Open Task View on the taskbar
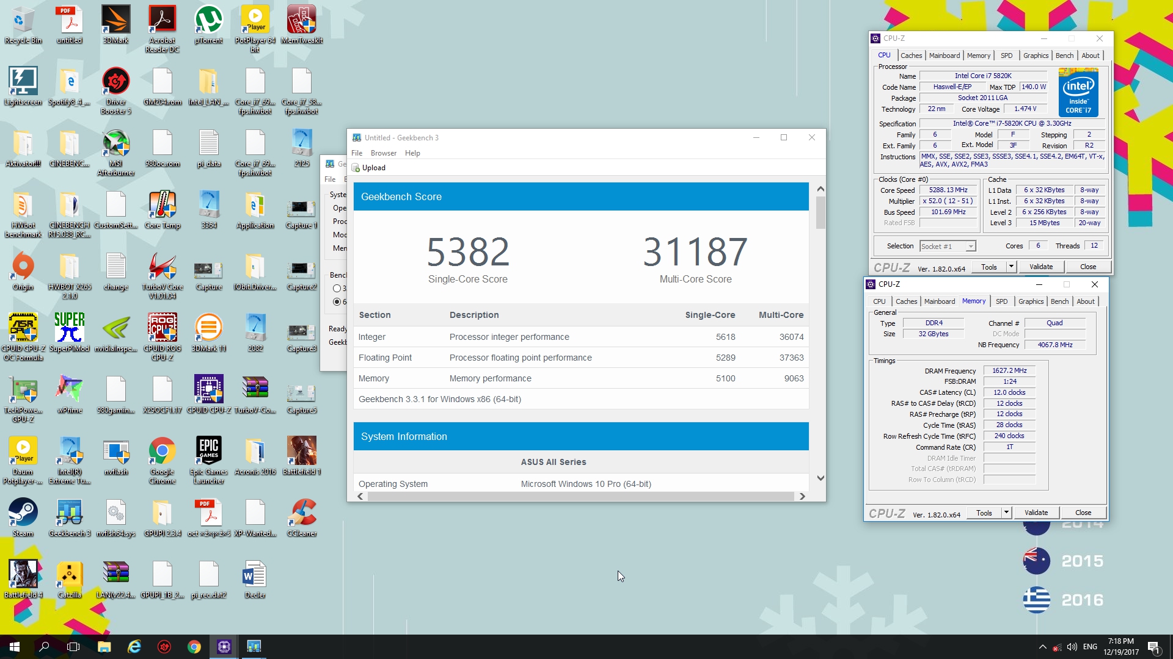This screenshot has width=1173, height=659. point(73,647)
